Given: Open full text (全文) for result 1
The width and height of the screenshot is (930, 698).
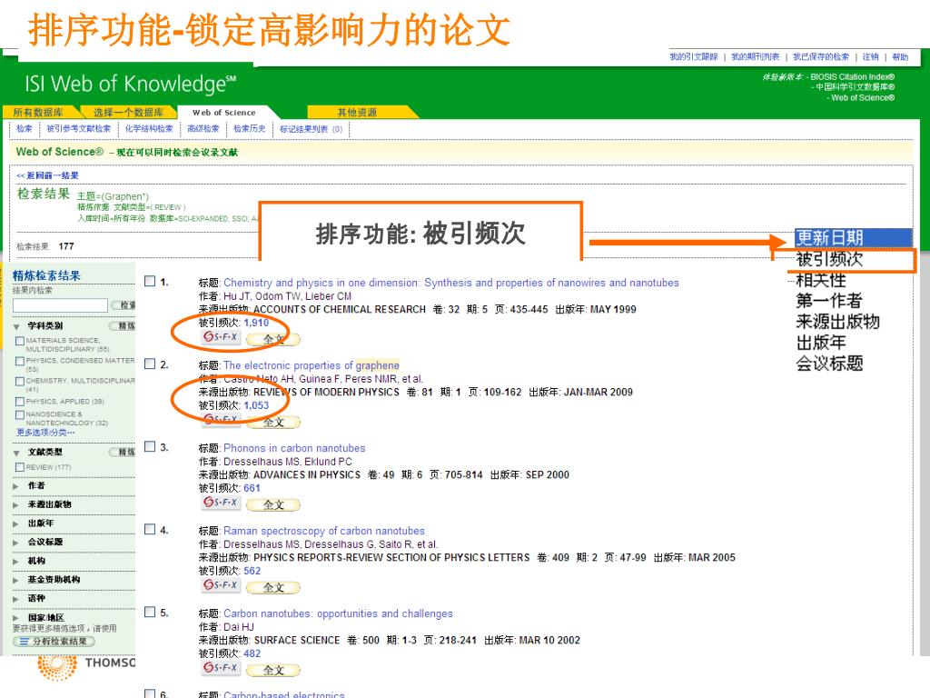Looking at the screenshot, I should click(273, 340).
